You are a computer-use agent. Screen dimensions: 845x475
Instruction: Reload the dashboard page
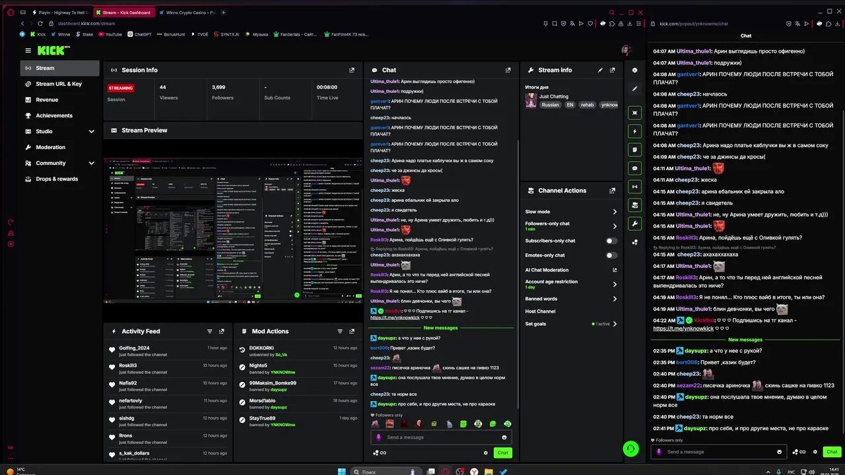click(40, 23)
